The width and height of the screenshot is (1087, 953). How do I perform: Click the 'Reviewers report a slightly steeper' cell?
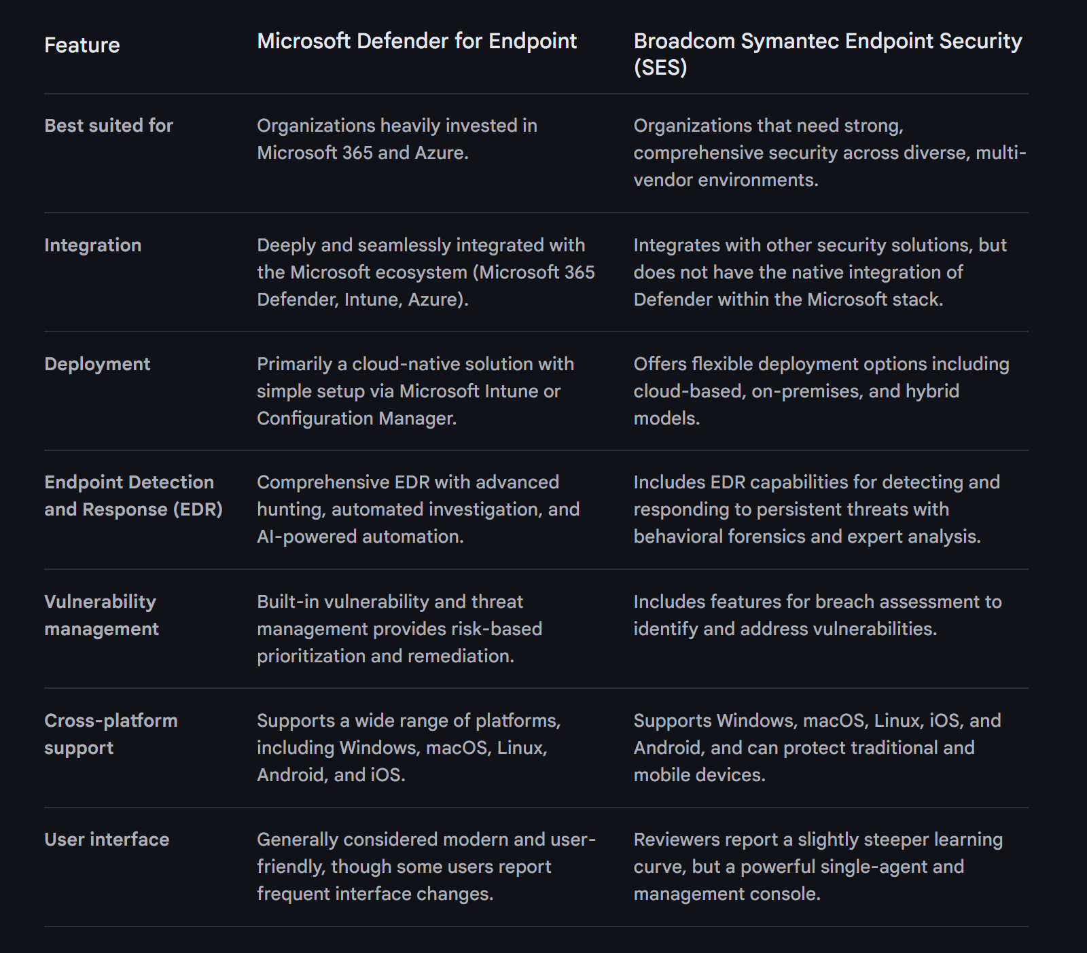click(x=817, y=867)
